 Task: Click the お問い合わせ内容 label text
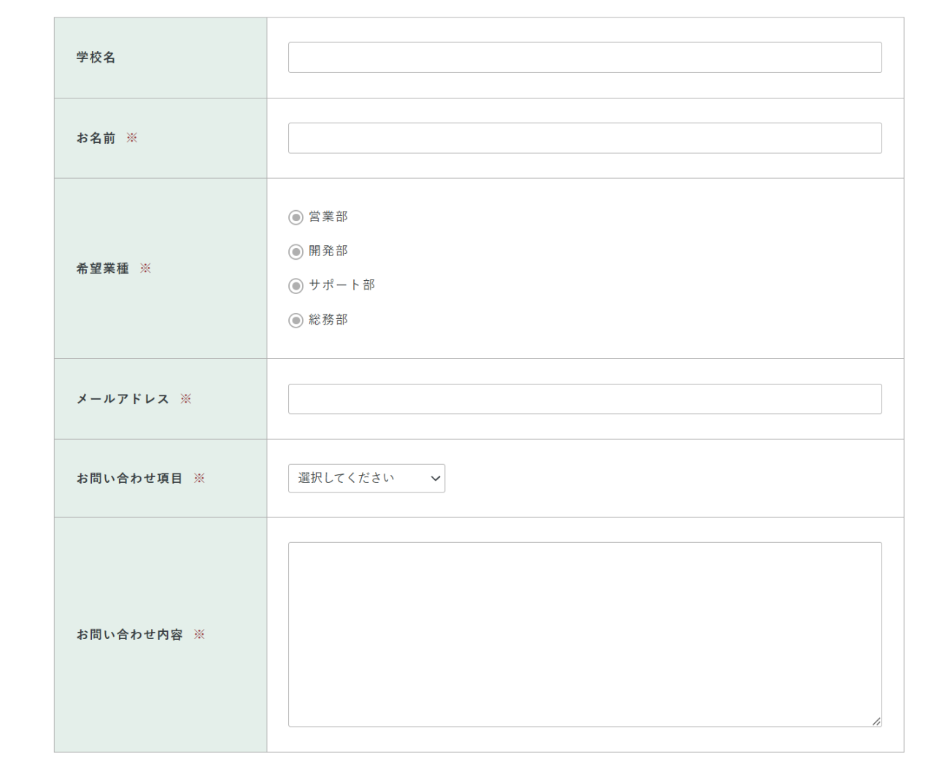129,635
